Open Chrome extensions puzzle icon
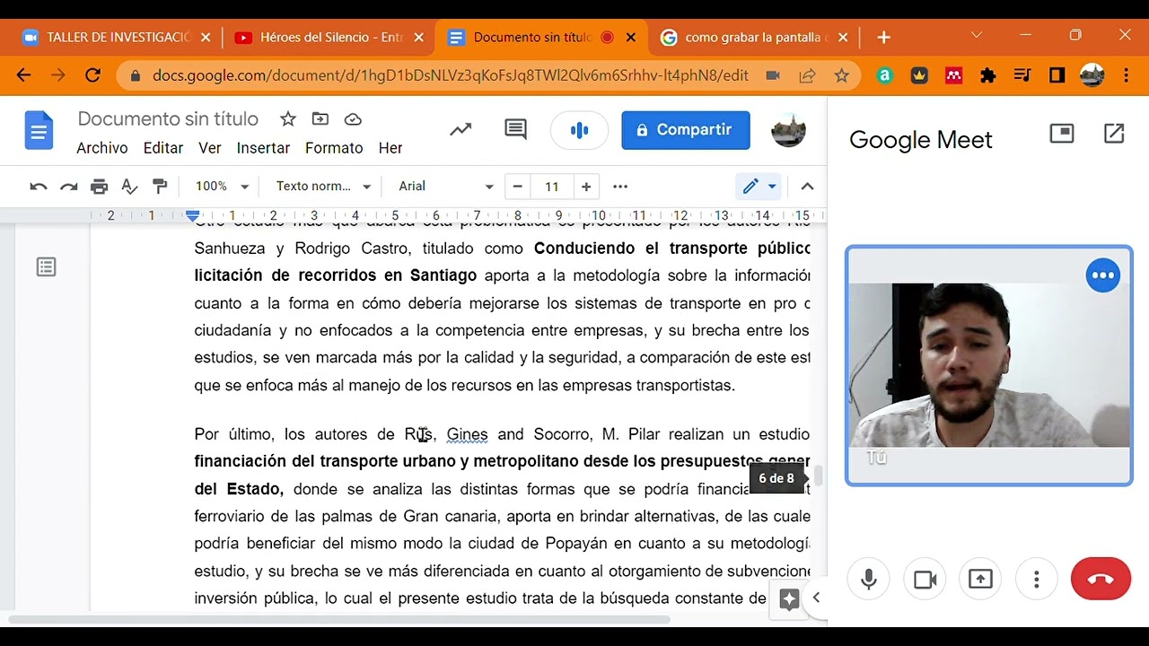1149x646 pixels. tap(988, 76)
